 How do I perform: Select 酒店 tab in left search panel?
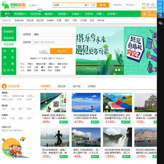(9, 57)
